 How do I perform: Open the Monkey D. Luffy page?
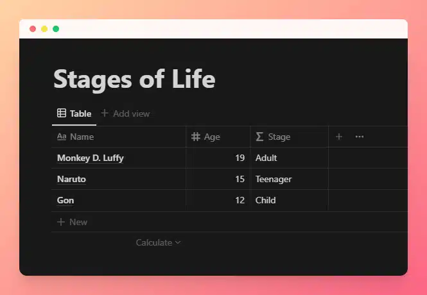tap(90, 158)
